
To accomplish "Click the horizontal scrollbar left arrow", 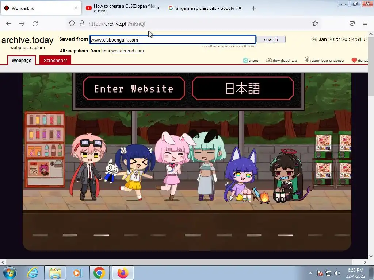I will click(3, 262).
